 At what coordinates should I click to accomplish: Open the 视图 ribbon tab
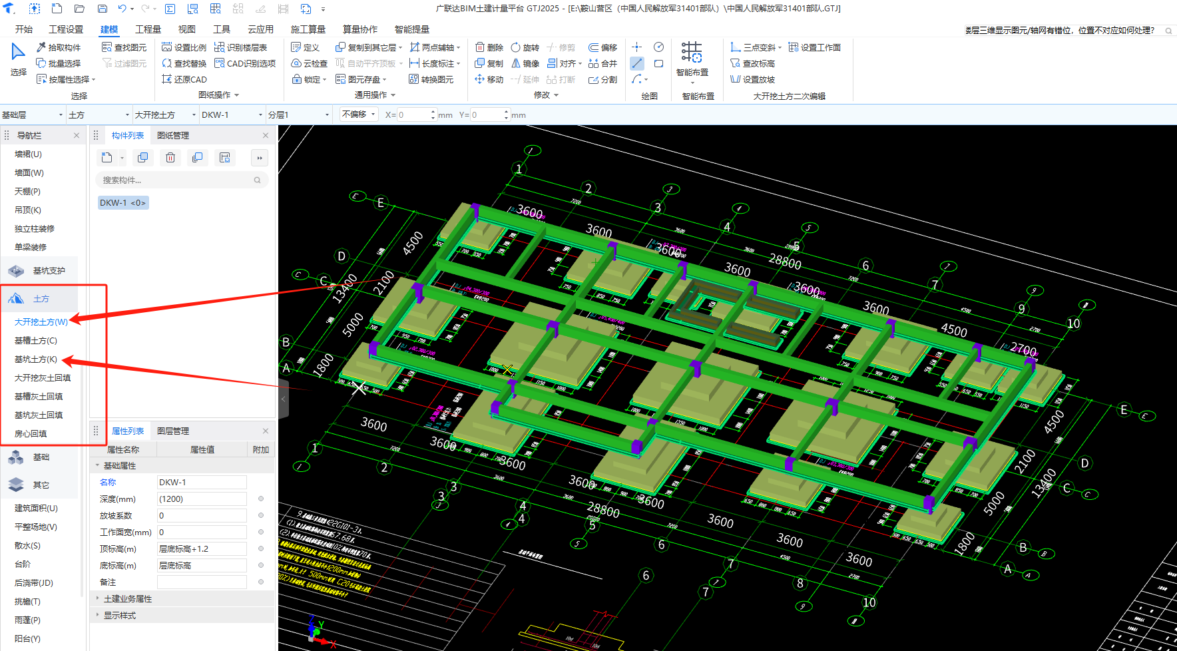pos(187,29)
